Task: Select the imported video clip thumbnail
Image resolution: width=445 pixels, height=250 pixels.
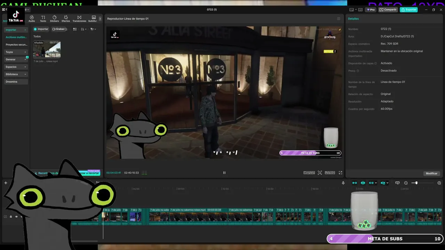Action: (47, 49)
